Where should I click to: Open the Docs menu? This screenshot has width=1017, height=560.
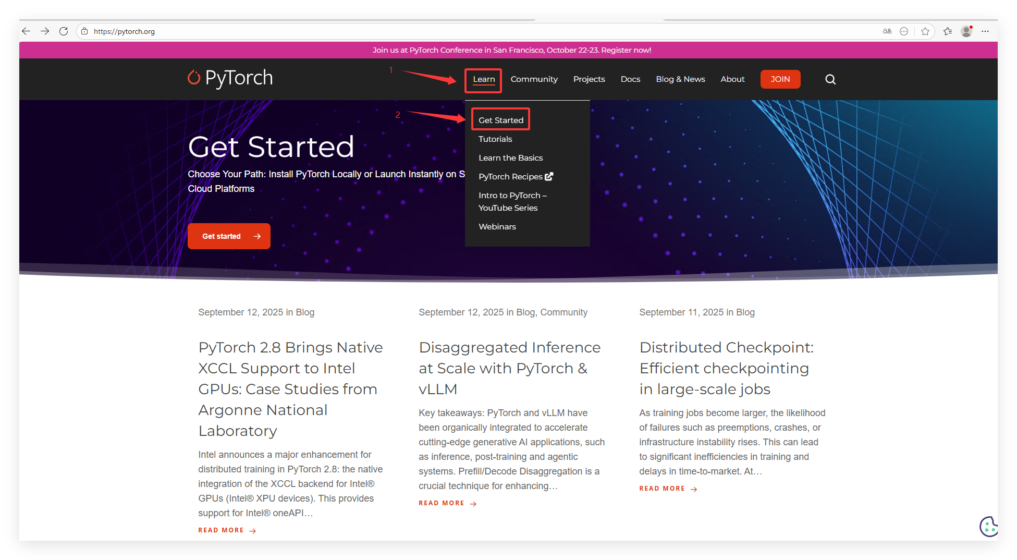[630, 79]
